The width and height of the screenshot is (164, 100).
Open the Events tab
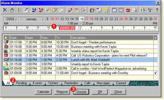(37, 83)
